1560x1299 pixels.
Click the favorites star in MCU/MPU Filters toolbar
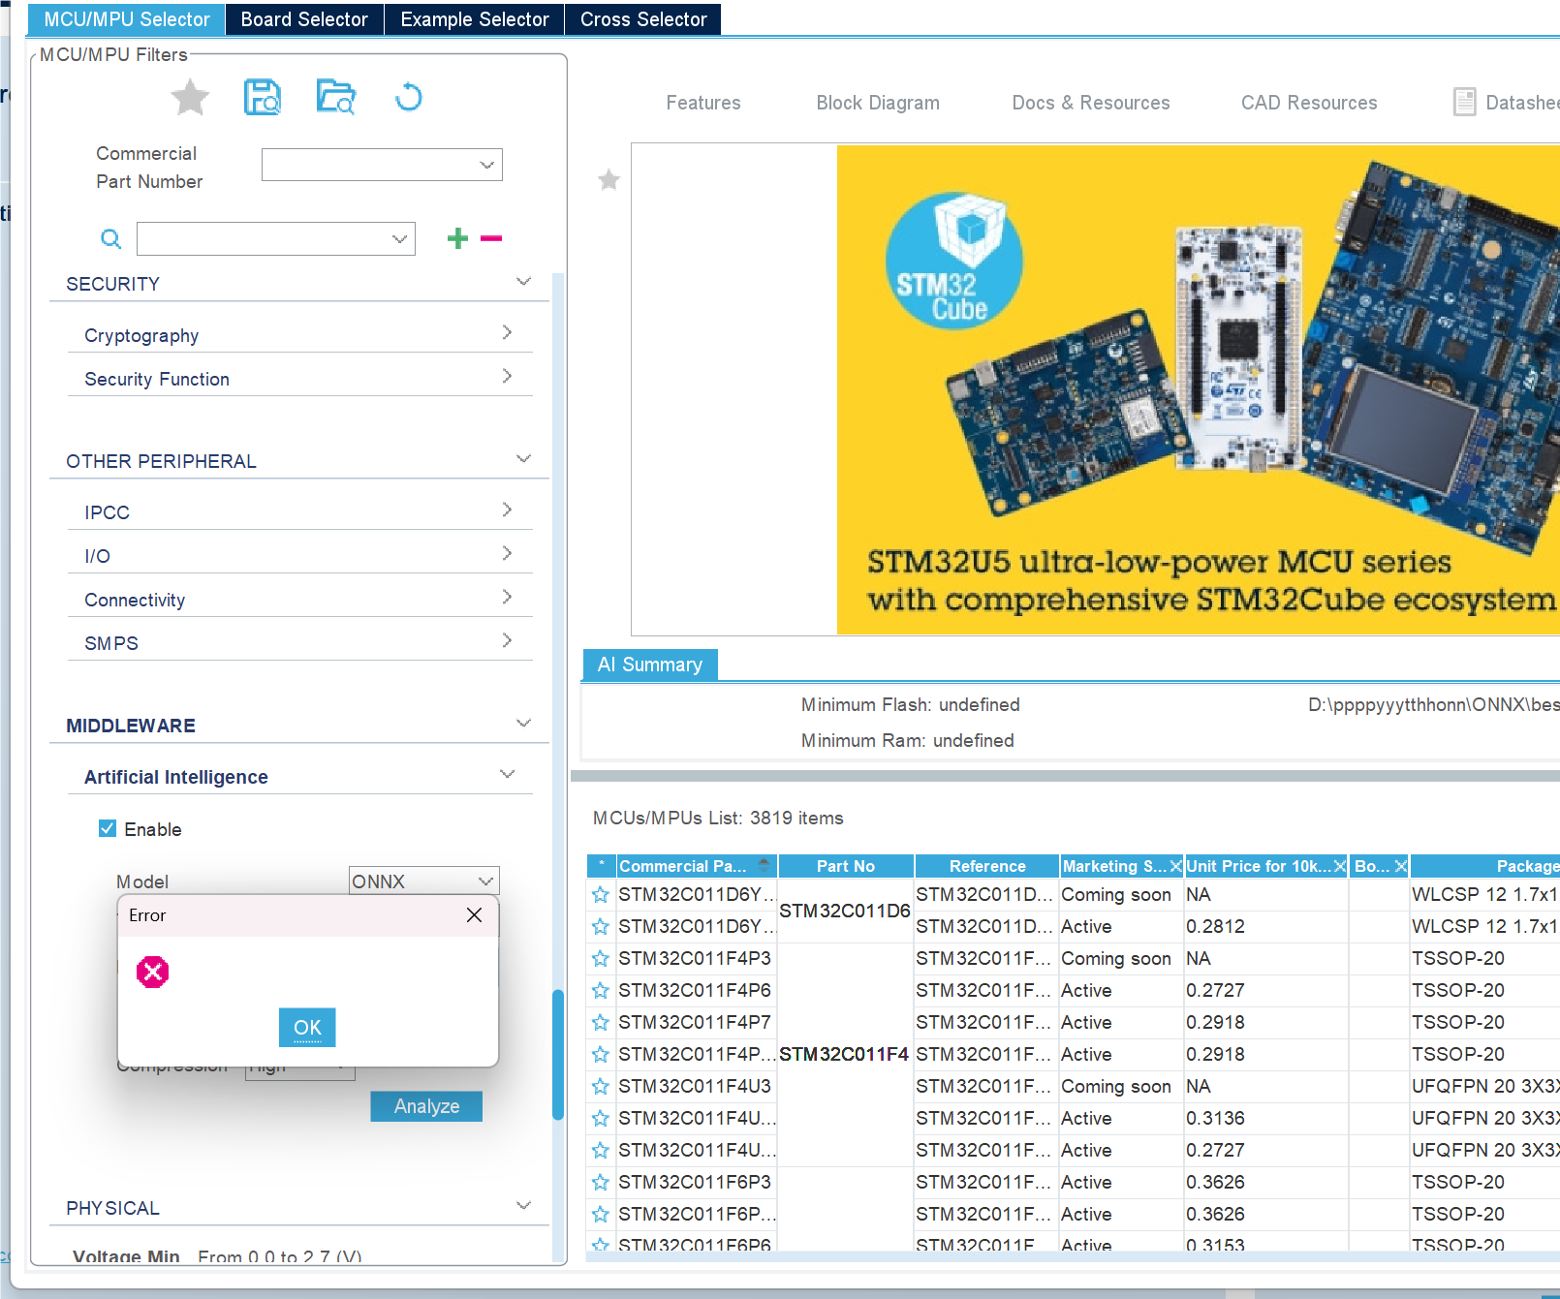pos(190,97)
